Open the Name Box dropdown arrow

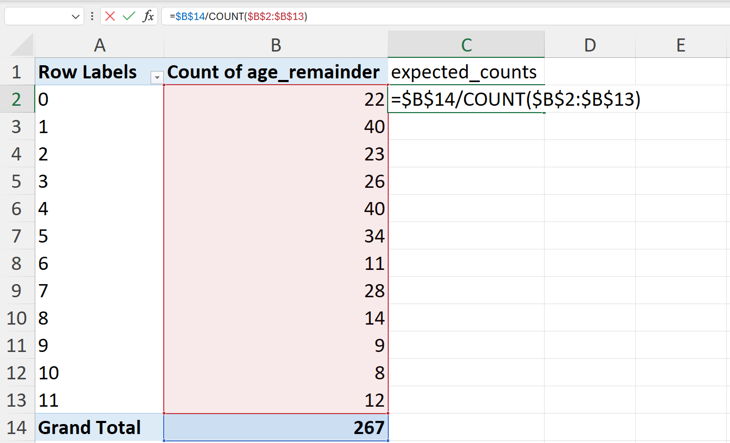pos(75,17)
